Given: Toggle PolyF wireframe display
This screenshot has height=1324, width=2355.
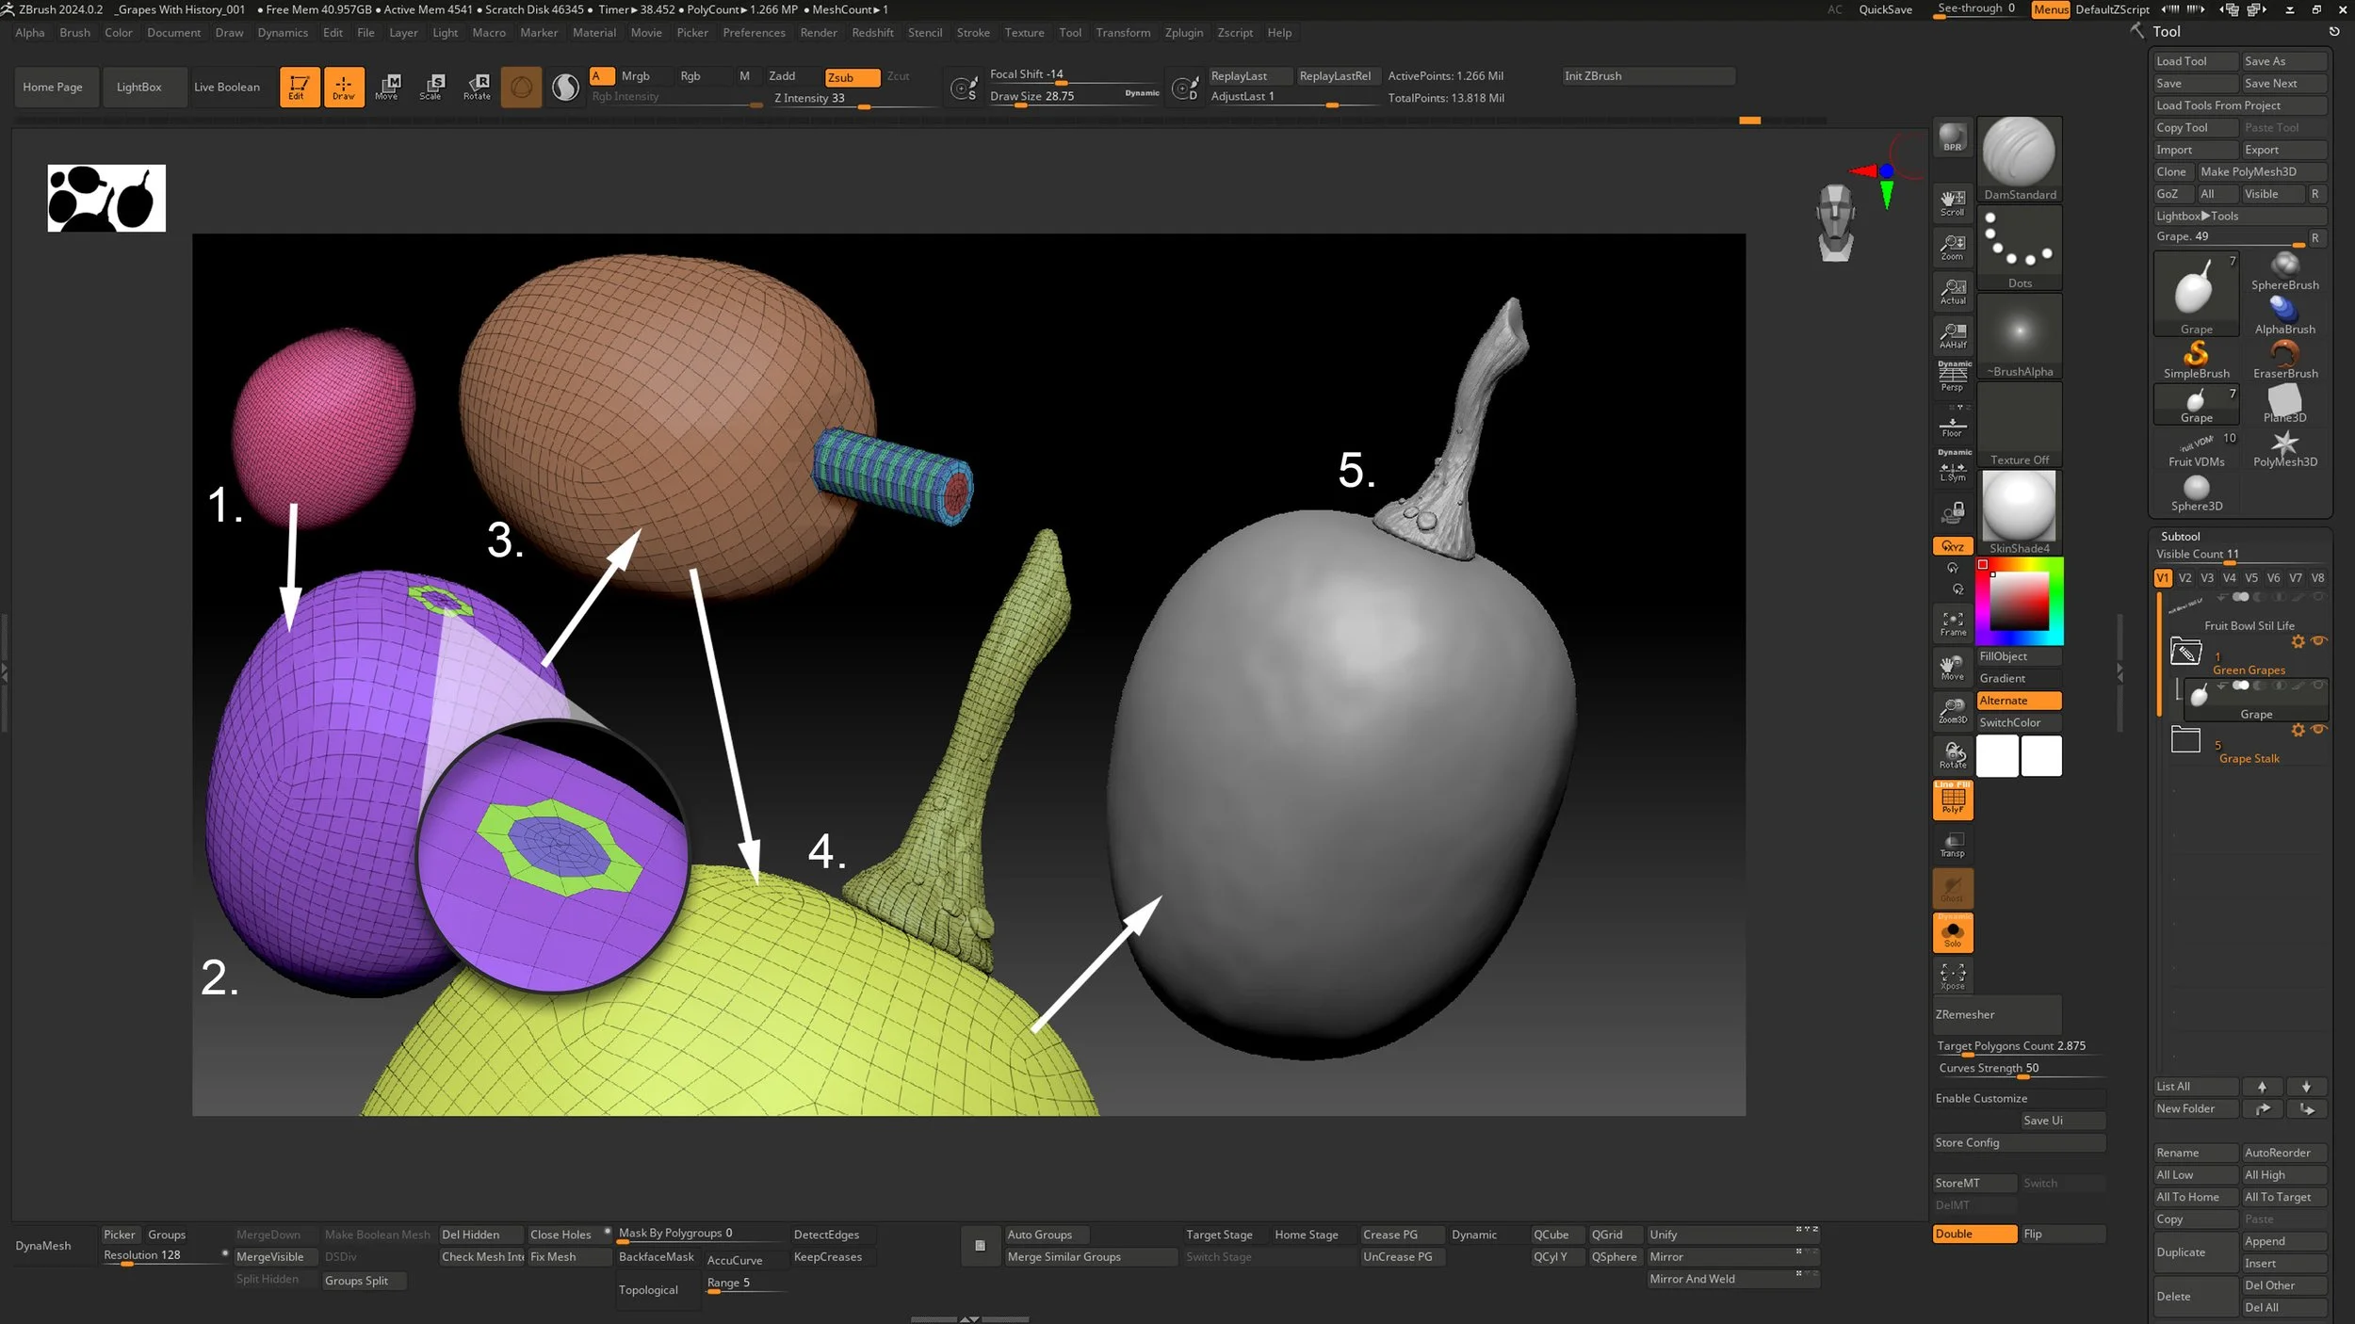Looking at the screenshot, I should click(1952, 800).
